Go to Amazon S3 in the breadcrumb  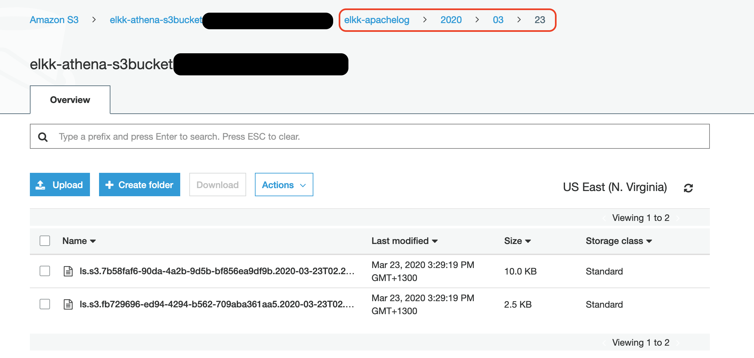(x=54, y=20)
